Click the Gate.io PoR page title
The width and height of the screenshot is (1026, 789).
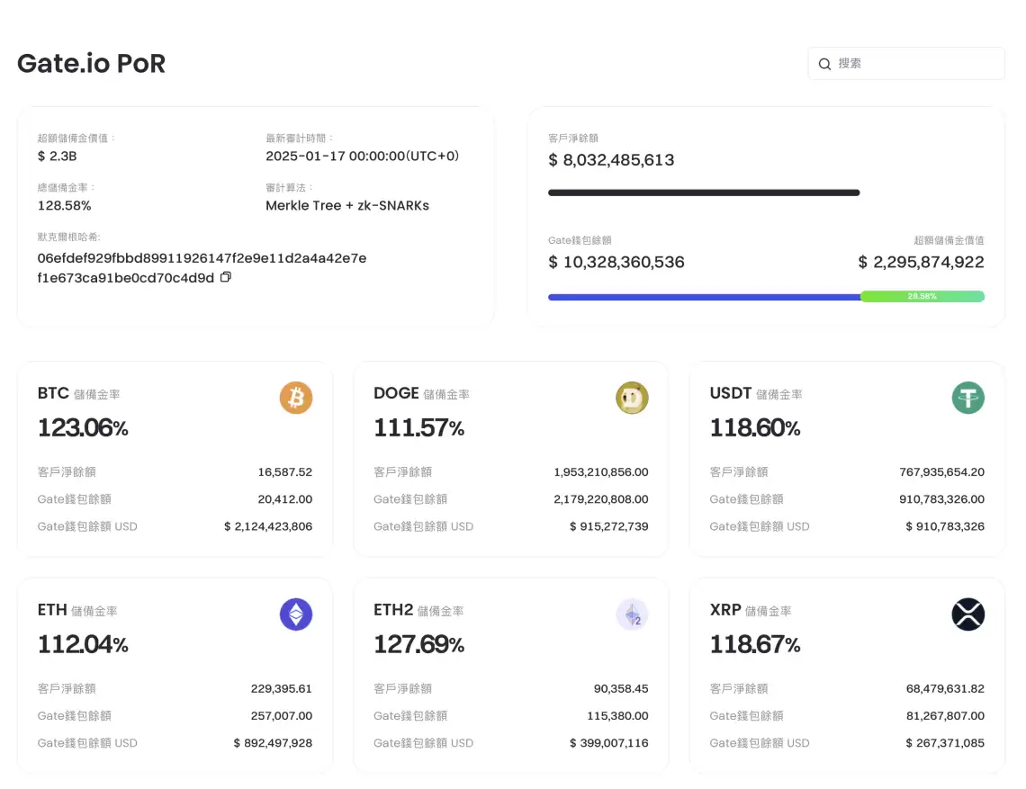click(91, 63)
